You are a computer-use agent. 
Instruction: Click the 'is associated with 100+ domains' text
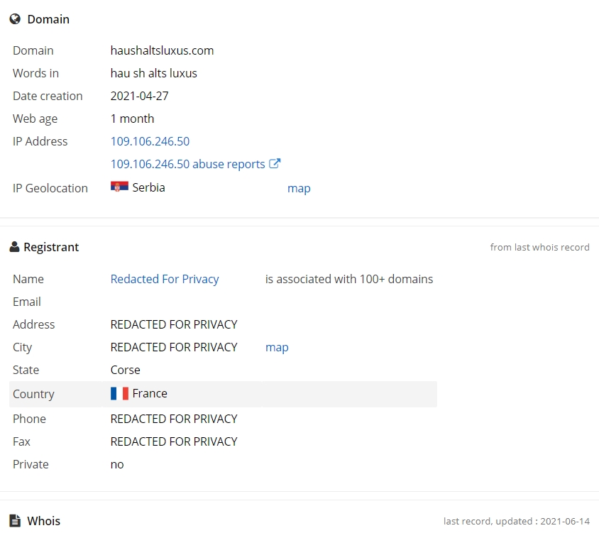tap(349, 279)
